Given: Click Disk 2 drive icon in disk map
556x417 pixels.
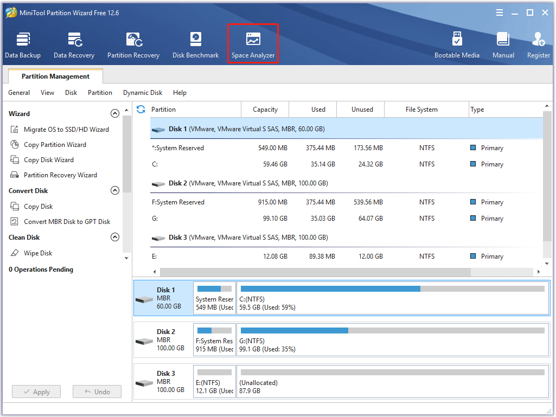Looking at the screenshot, I should click(x=144, y=342).
